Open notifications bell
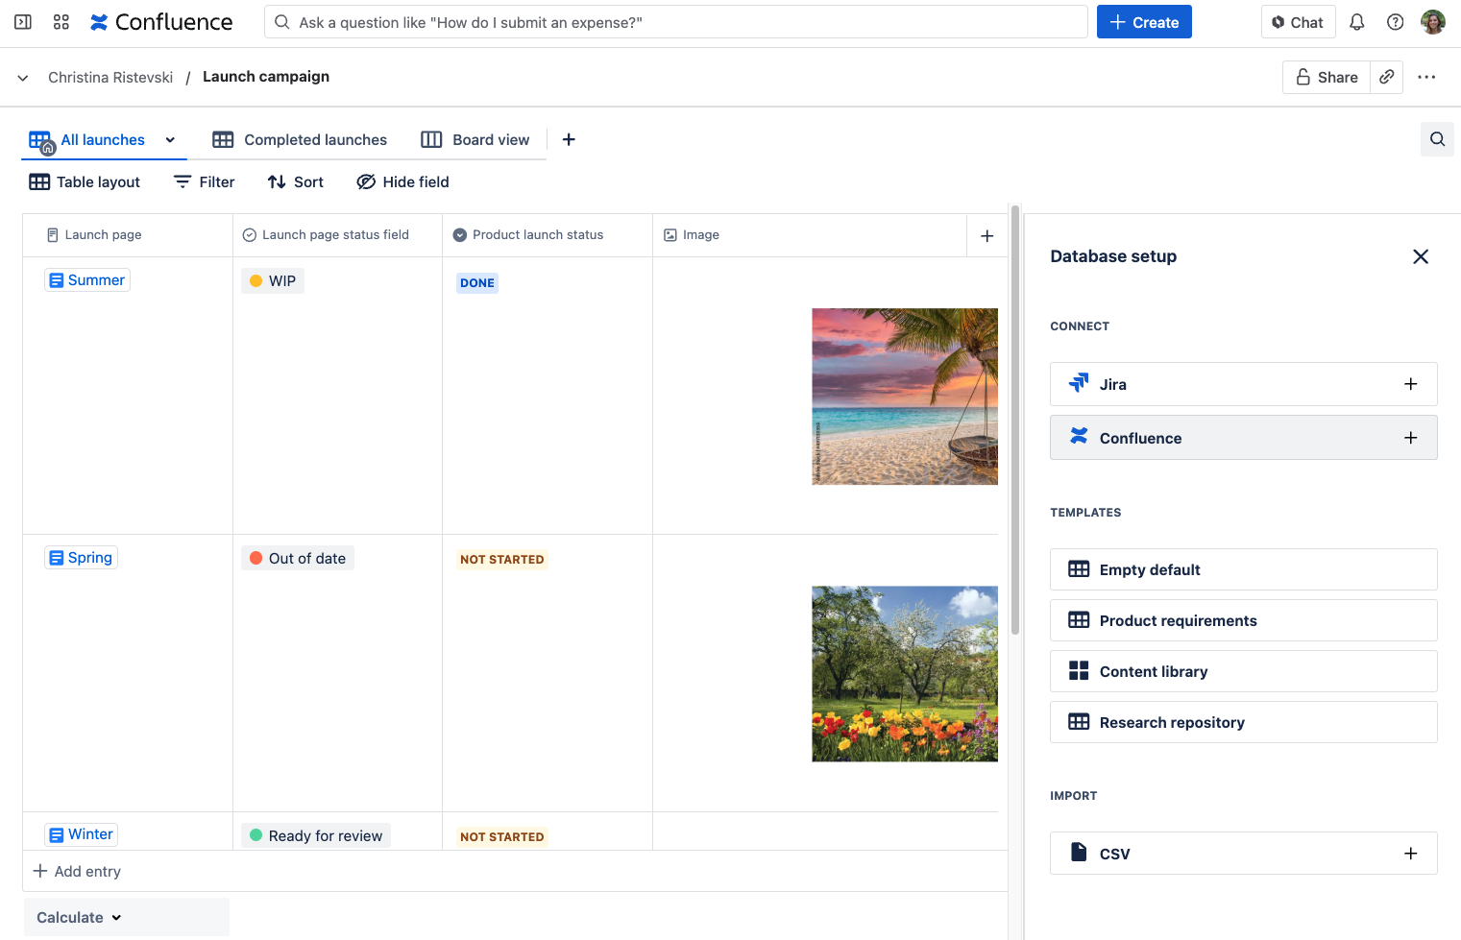 pyautogui.click(x=1357, y=22)
